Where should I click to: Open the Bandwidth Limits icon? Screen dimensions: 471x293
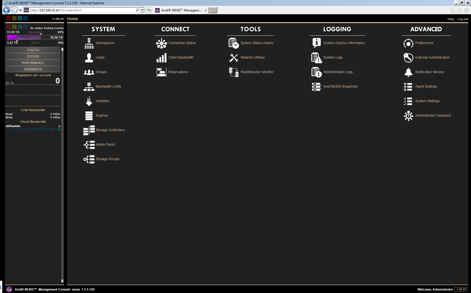89,87
